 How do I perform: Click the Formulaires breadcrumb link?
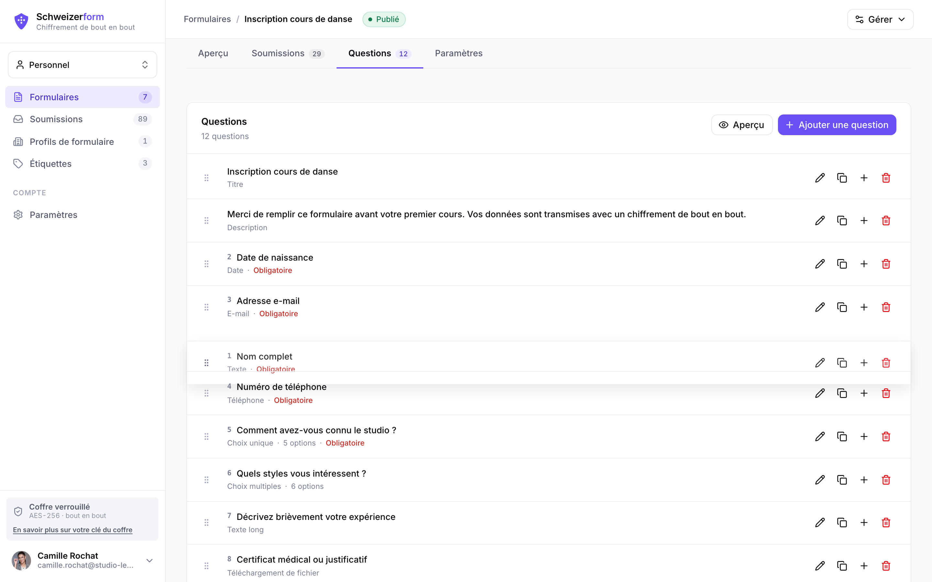coord(207,19)
